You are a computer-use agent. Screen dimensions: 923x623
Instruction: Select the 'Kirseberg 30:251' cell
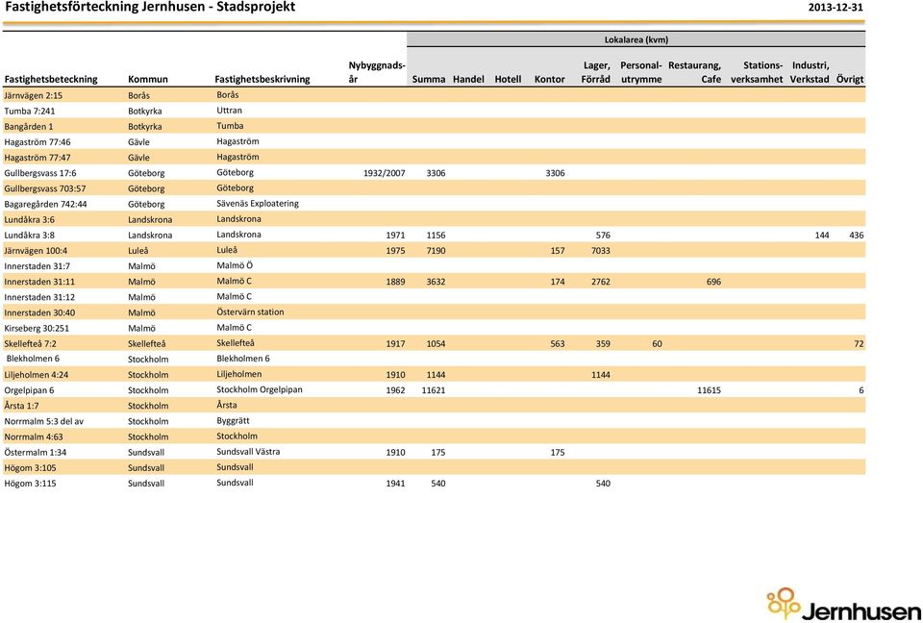[x=38, y=328]
